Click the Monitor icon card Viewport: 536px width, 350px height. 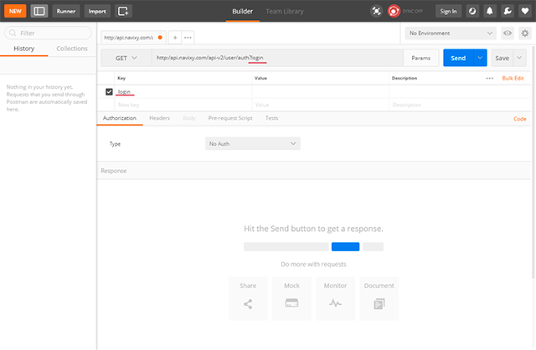tap(335, 298)
